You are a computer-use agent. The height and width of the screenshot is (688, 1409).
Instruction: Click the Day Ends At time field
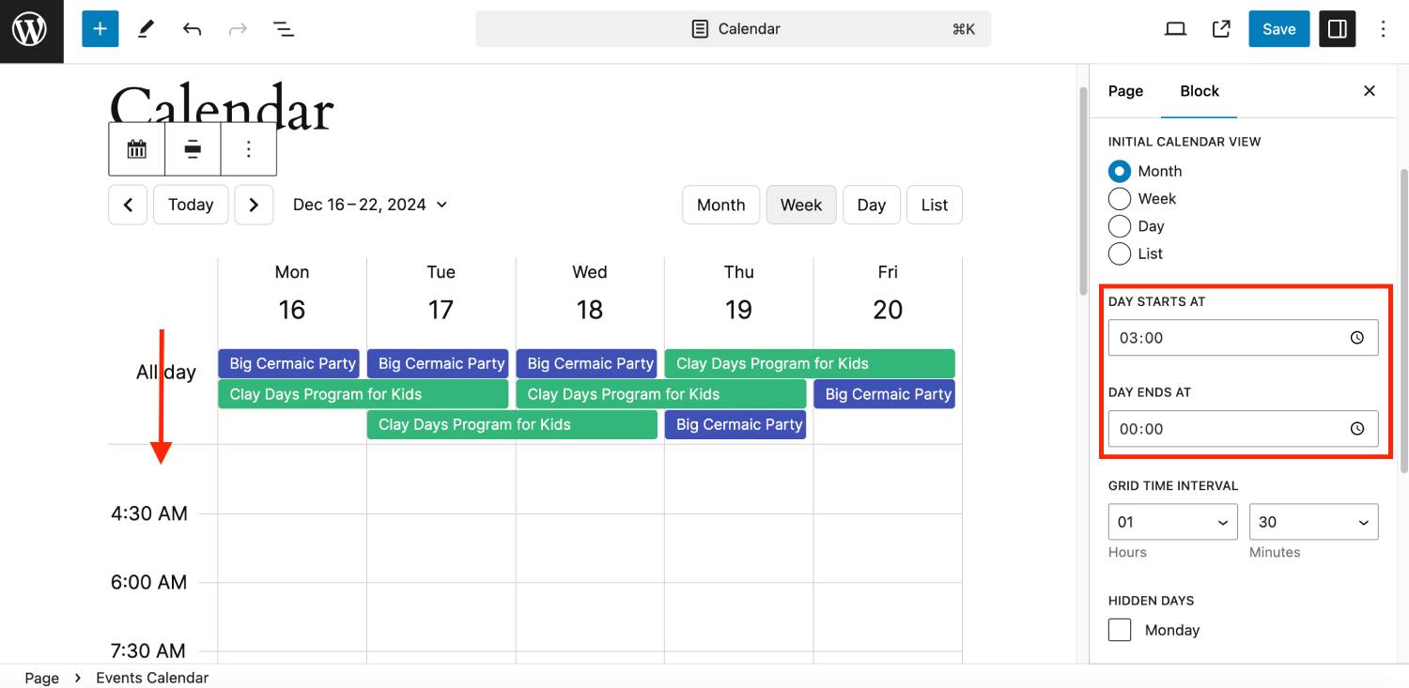(1243, 429)
